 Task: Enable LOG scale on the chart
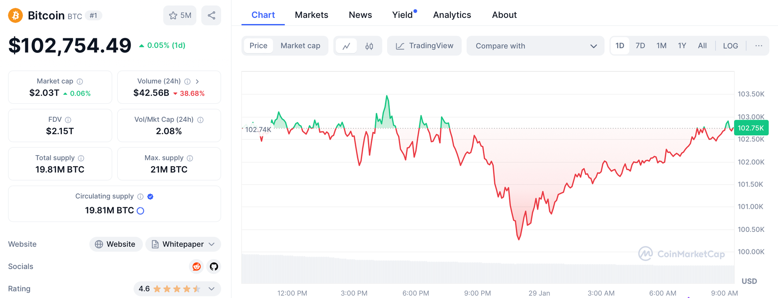coord(730,46)
